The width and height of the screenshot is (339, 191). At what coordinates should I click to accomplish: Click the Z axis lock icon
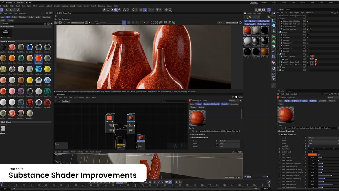14,10
